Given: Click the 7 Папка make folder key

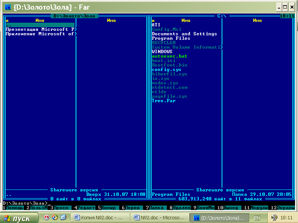Looking at the screenshot, I should click(156, 208).
